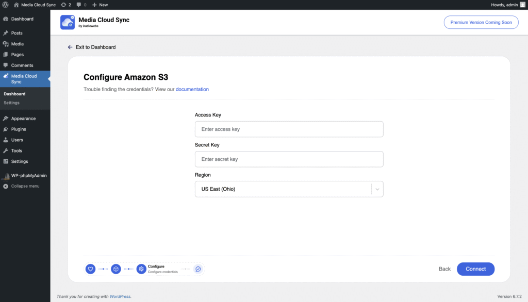Click the gear Configure step icon
528x302 pixels.
(x=141, y=269)
